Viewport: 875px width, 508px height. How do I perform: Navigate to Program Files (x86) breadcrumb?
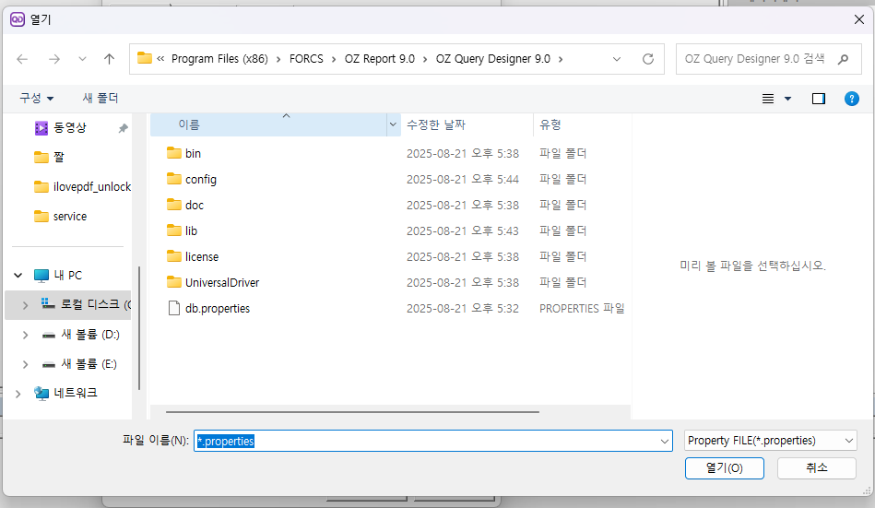(x=219, y=59)
